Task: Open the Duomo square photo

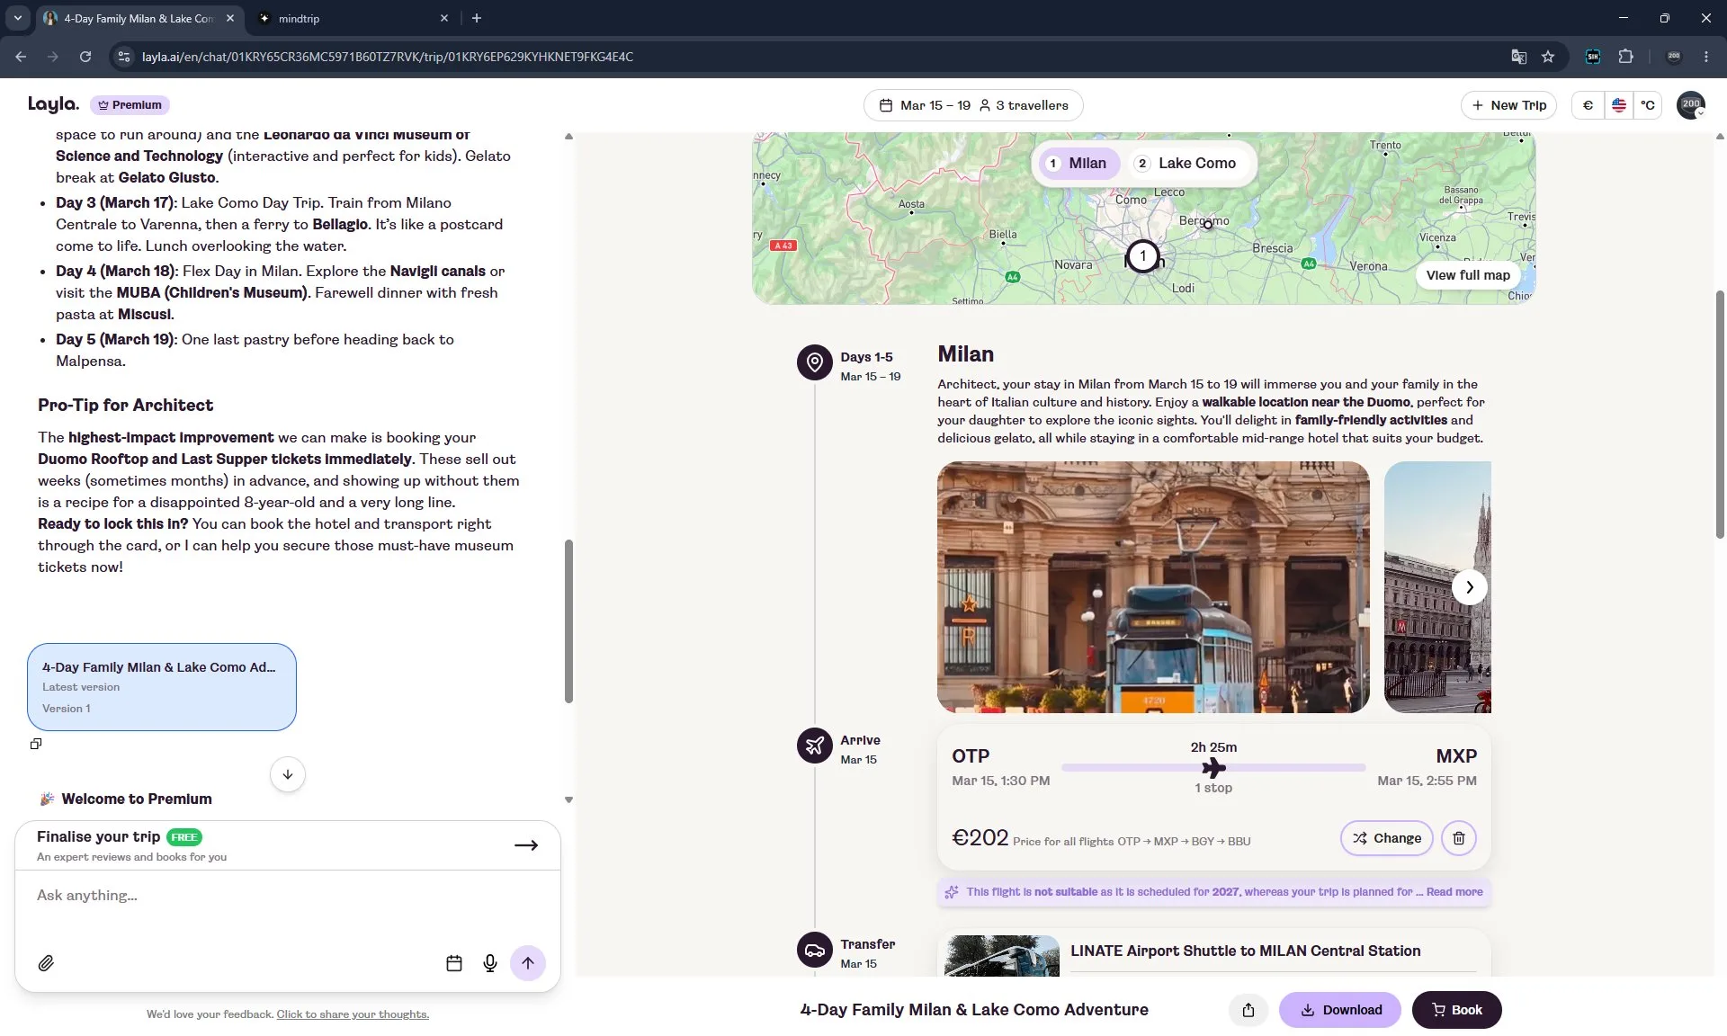Action: 1436,587
